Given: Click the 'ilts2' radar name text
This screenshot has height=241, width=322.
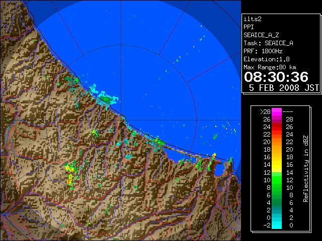Looking at the screenshot, I should tap(253, 19).
